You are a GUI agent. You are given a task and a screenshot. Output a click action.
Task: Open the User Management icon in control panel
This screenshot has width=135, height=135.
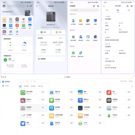(73, 21)
